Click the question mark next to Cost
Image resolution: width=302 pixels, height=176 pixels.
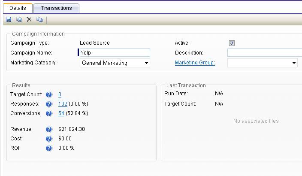(x=49, y=139)
